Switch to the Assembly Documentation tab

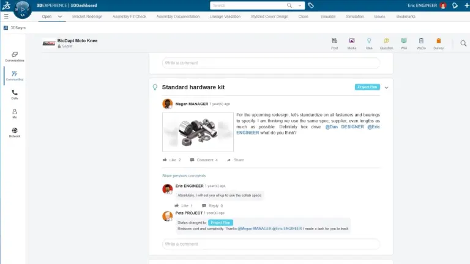pyautogui.click(x=178, y=16)
